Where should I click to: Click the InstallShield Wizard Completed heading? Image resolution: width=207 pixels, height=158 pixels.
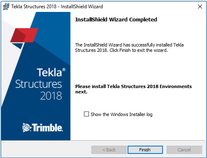coord(116,20)
